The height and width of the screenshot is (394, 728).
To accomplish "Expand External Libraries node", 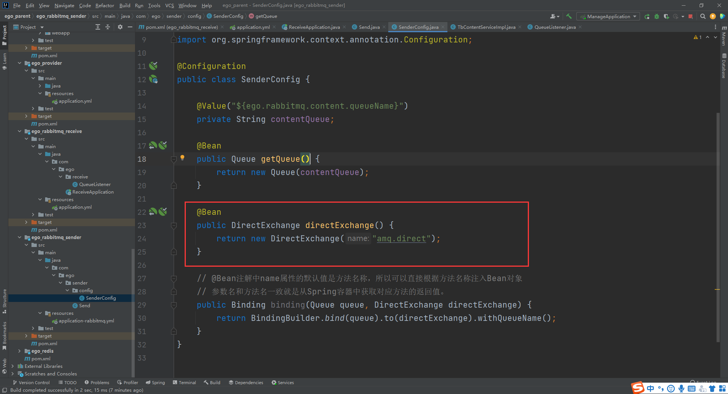I will point(13,366).
